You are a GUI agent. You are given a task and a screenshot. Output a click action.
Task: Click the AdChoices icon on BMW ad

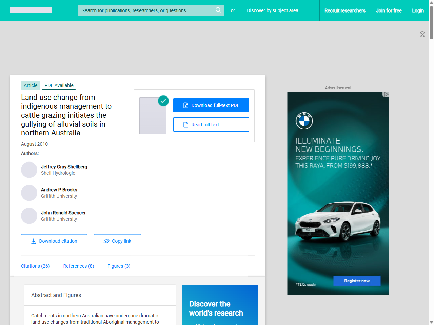click(x=386, y=94)
